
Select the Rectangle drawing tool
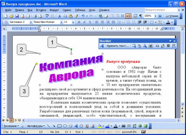[x=59, y=126]
